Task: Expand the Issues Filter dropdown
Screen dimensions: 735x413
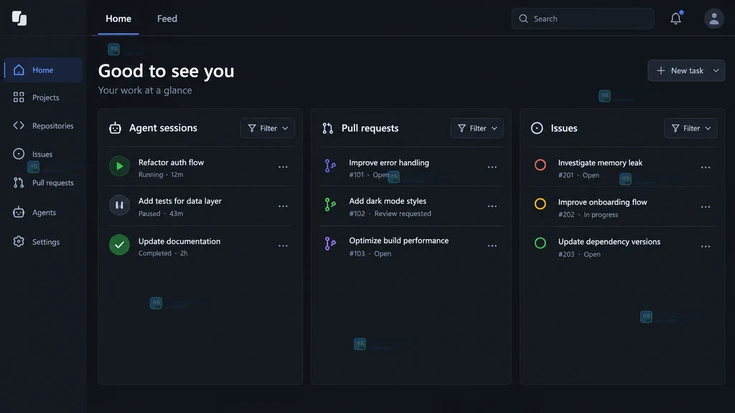Action: click(690, 128)
